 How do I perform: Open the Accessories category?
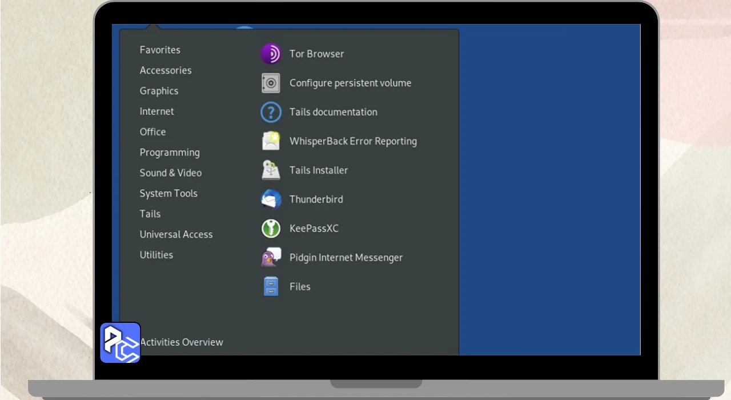pyautogui.click(x=166, y=70)
